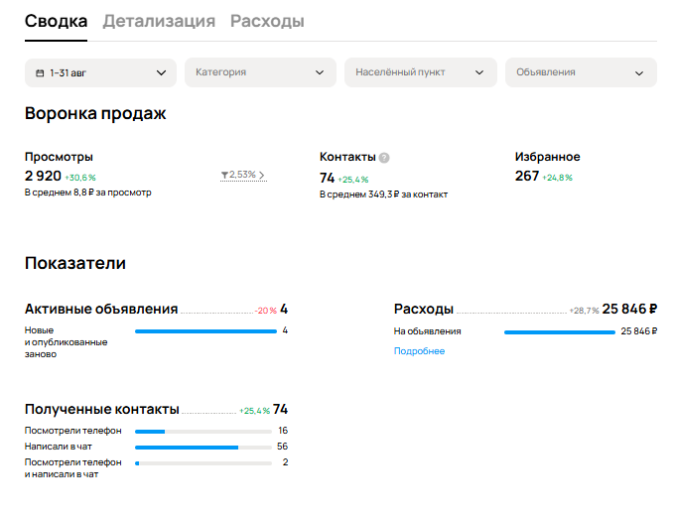Click the Подробнее link under Расходы

tap(419, 351)
